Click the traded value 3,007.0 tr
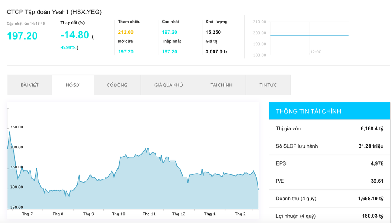The height and width of the screenshot is (223, 392). point(216,52)
